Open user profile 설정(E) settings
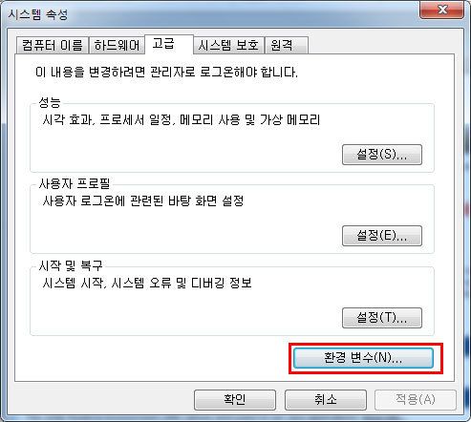Viewport: 471px width, 422px height. tap(382, 236)
